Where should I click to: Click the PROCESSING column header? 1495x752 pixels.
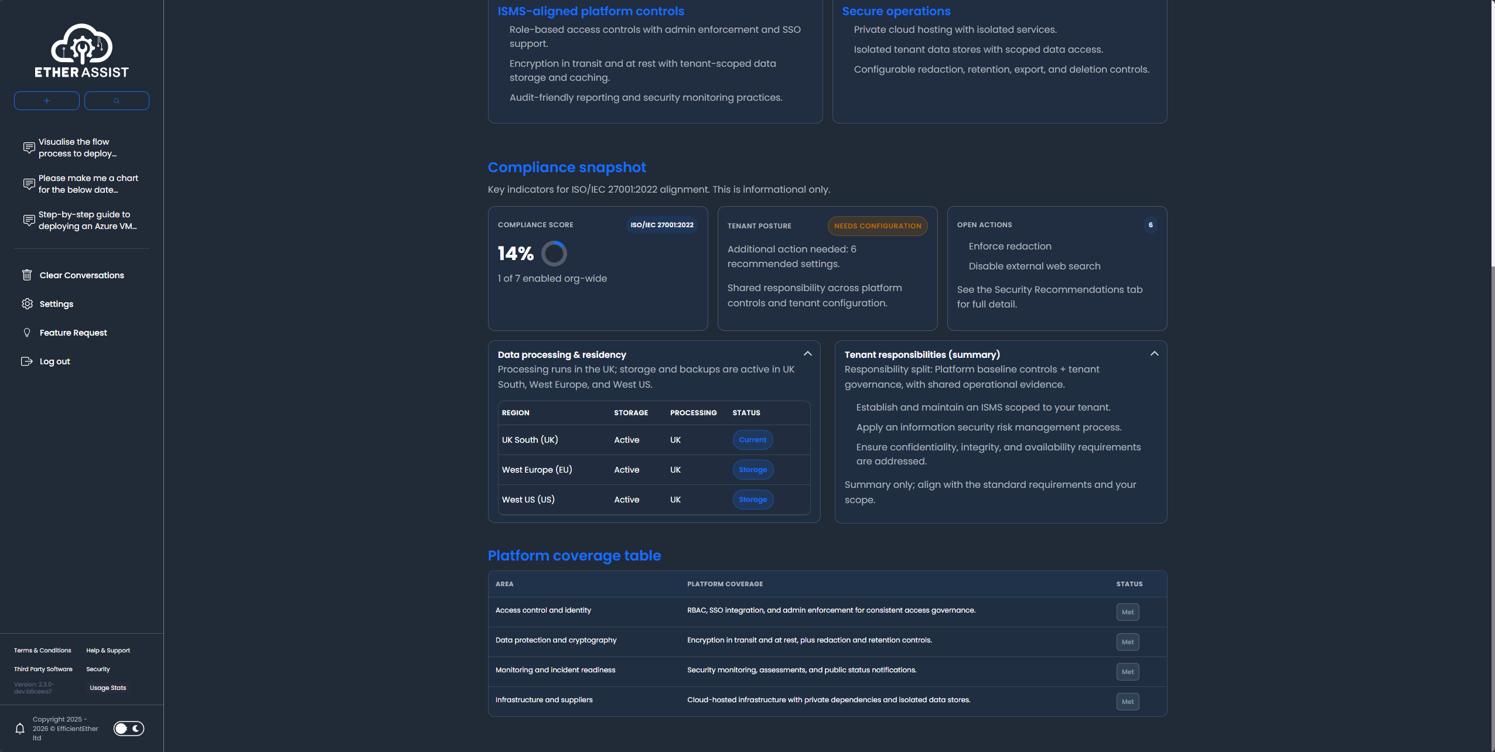(x=693, y=413)
